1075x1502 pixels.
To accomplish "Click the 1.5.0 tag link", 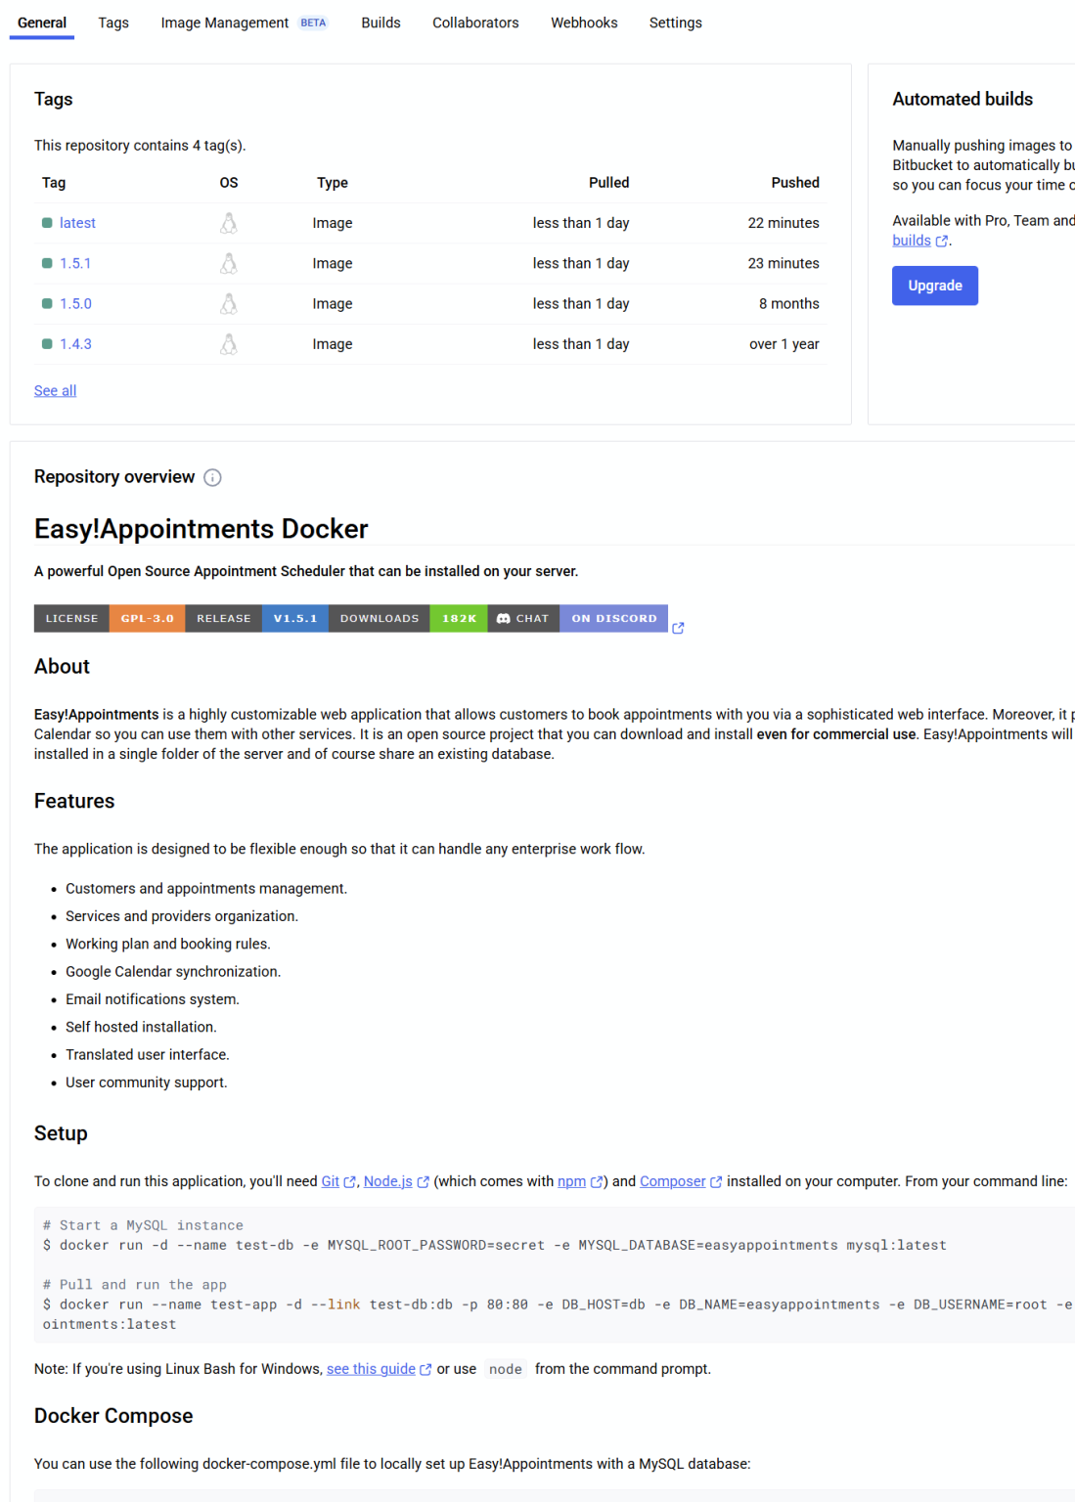I will pos(75,304).
